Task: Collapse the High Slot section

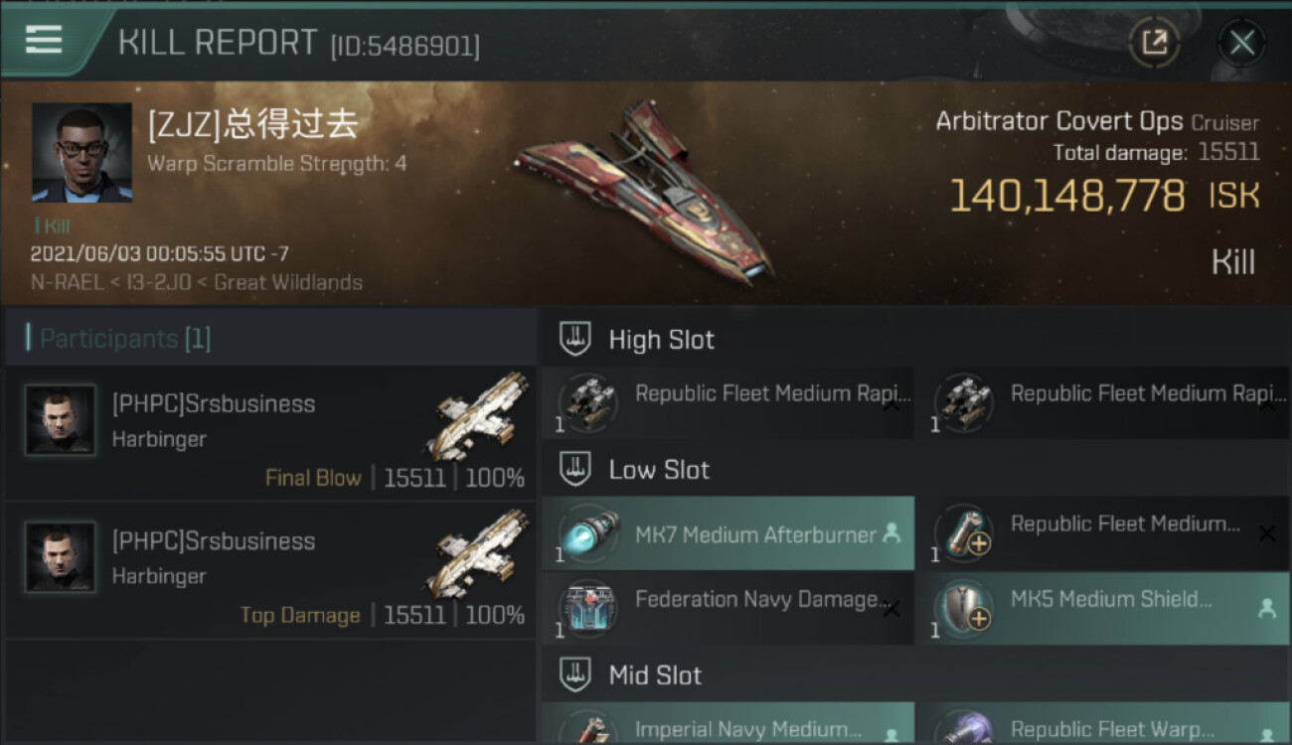Action: point(575,339)
